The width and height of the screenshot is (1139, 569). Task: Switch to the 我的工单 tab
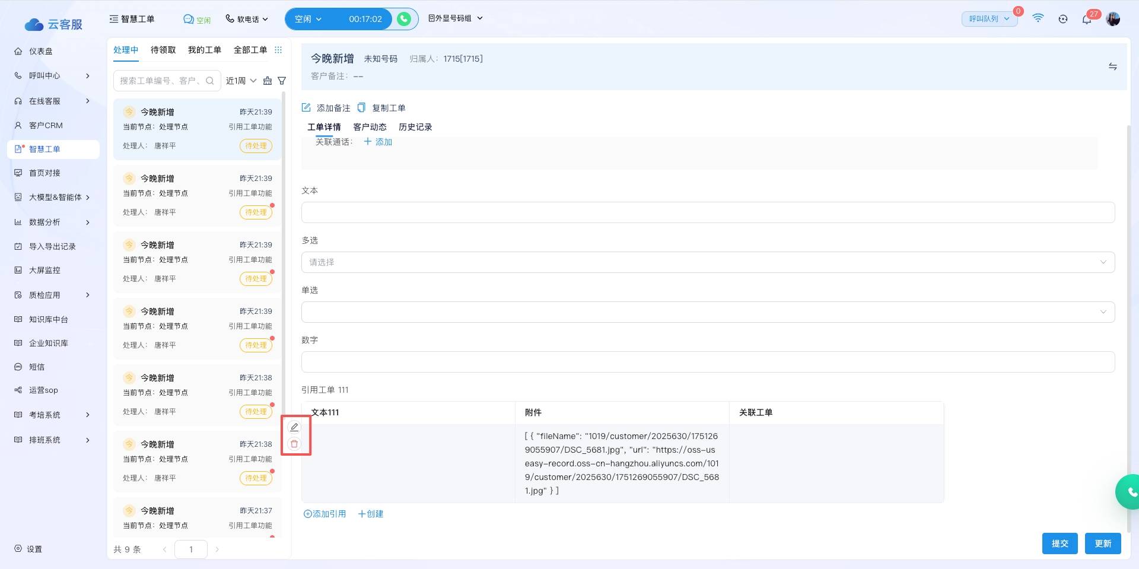tap(205, 50)
